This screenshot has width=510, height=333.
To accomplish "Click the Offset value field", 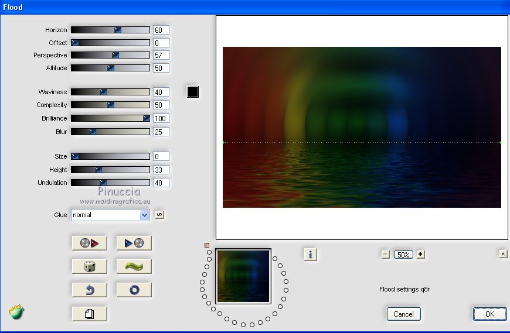I will 161,43.
